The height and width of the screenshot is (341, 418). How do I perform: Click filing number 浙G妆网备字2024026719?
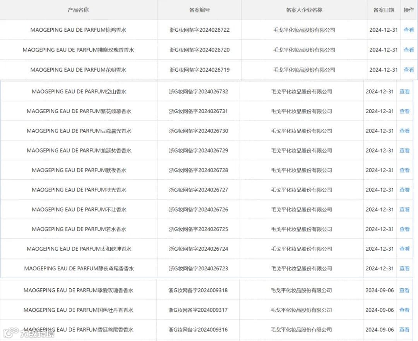[x=200, y=70]
